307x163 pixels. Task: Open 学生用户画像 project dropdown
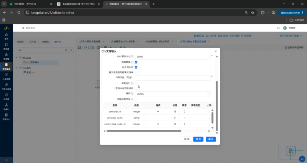(291, 36)
